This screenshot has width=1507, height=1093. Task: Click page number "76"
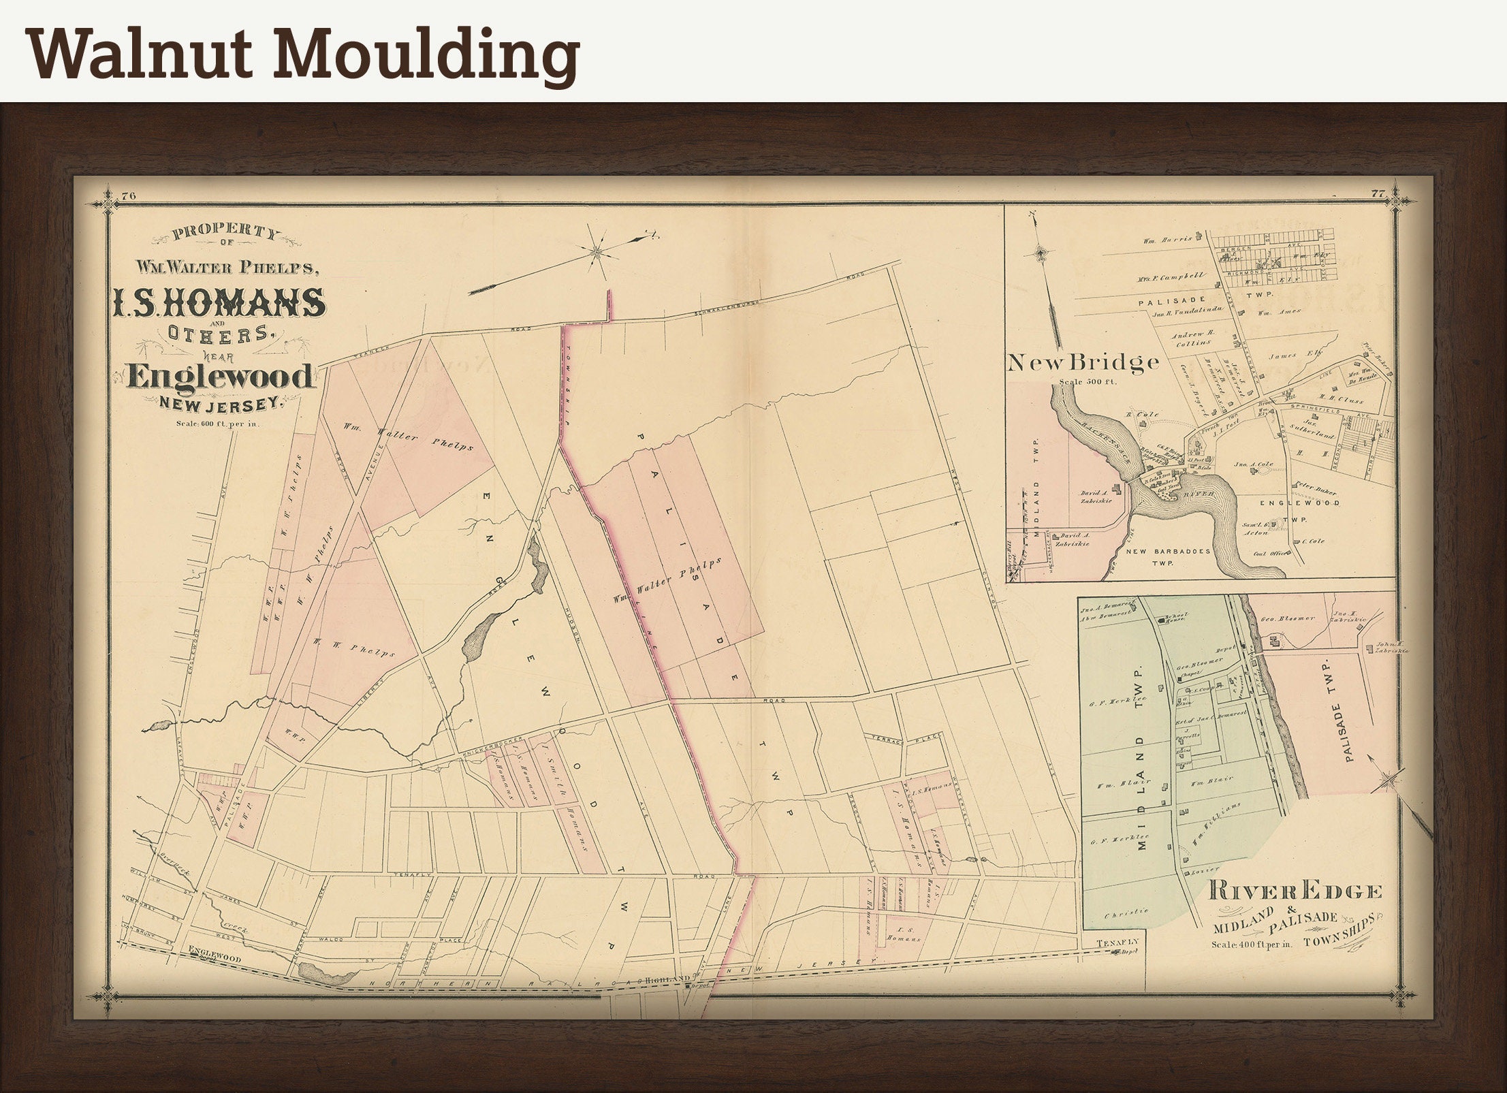pos(129,197)
